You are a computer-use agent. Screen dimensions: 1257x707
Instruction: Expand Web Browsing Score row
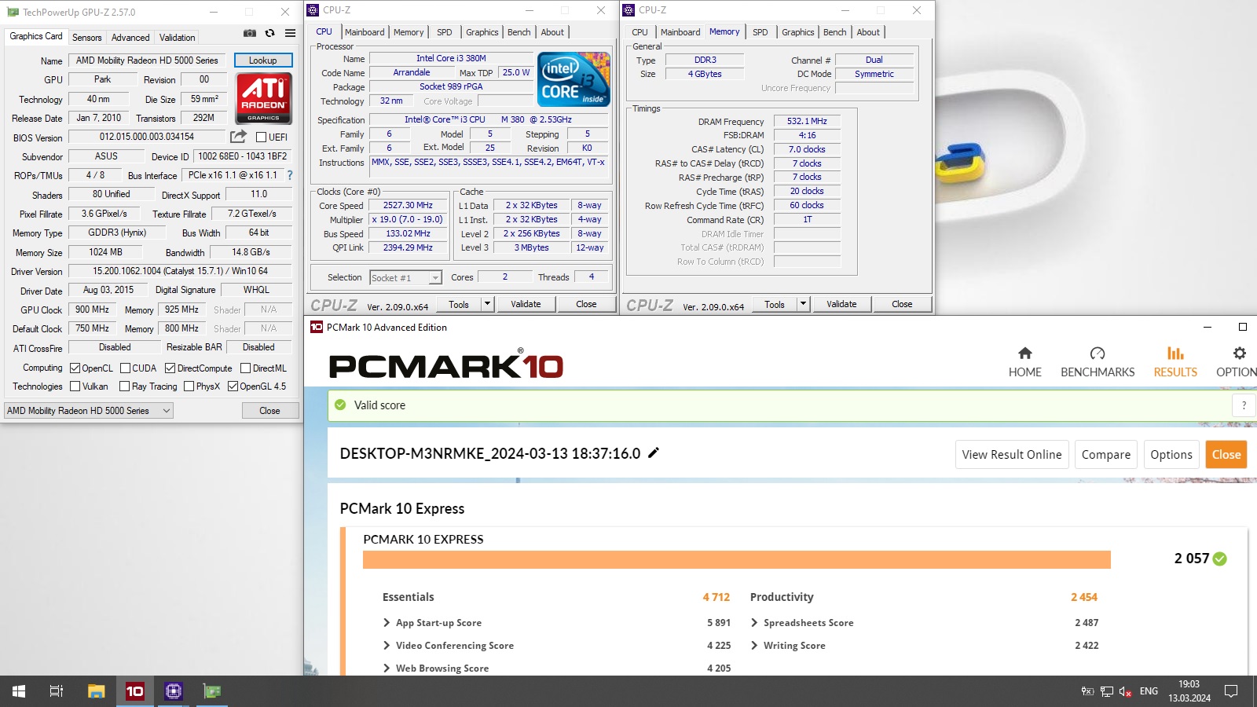[387, 668]
